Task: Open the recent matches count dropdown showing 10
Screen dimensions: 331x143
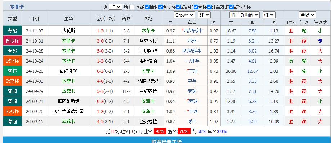Action: point(116,7)
